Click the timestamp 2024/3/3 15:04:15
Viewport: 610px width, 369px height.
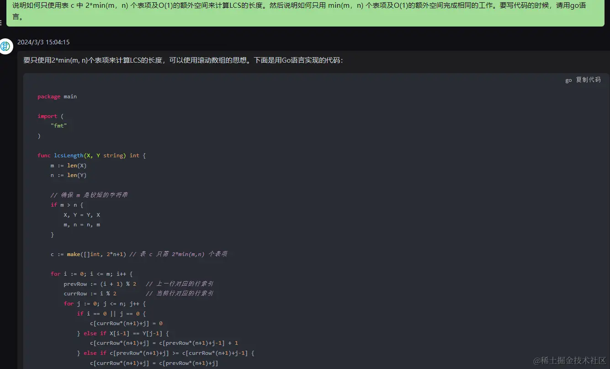pyautogui.click(x=43, y=42)
